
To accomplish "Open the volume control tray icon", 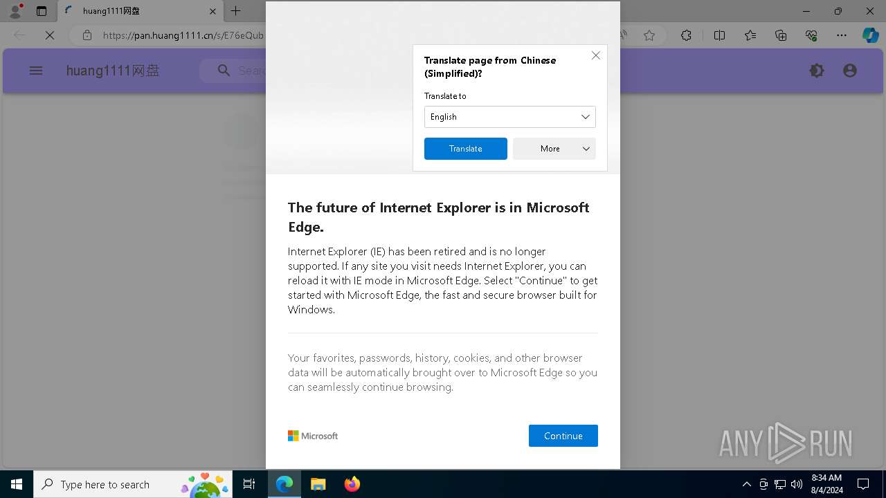I will click(797, 484).
